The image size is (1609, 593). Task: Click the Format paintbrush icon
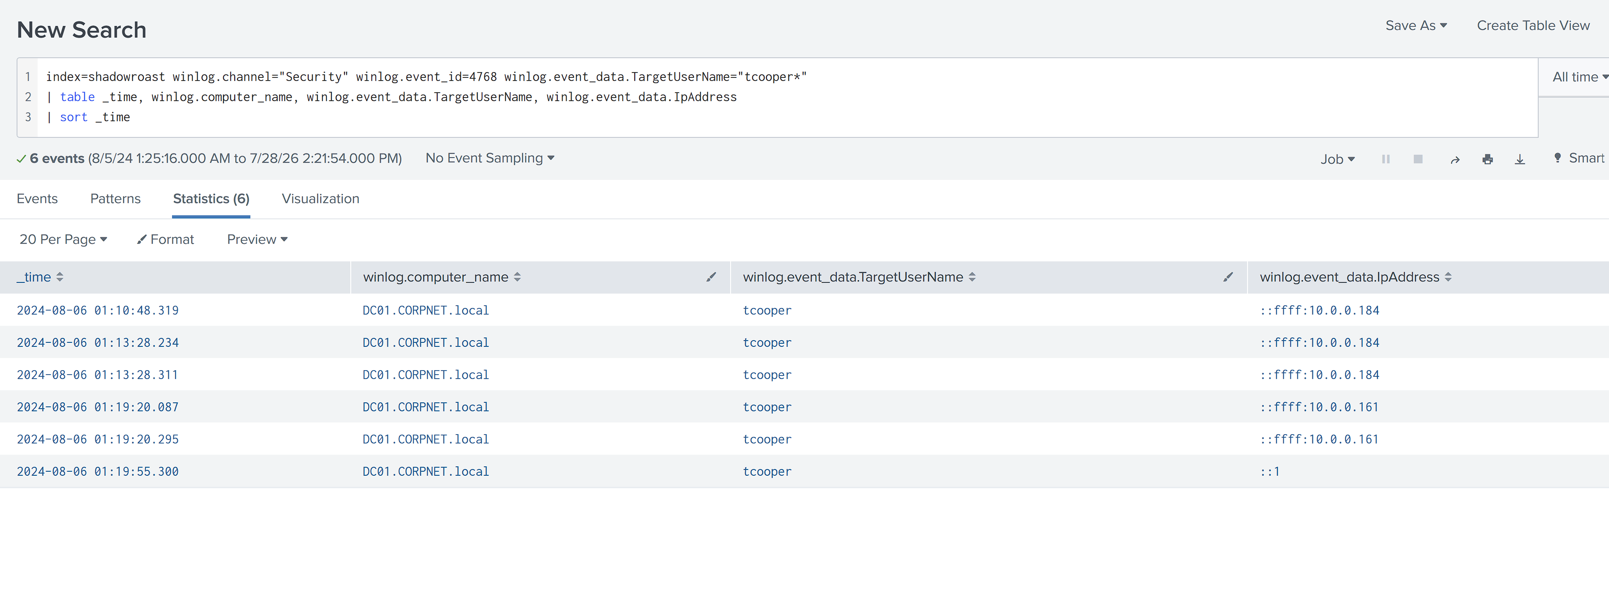point(141,240)
